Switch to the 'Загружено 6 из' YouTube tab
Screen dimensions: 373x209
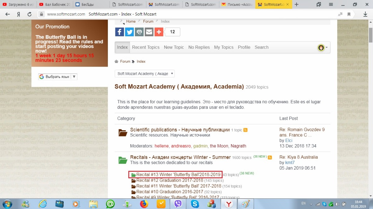(x=18, y=4)
